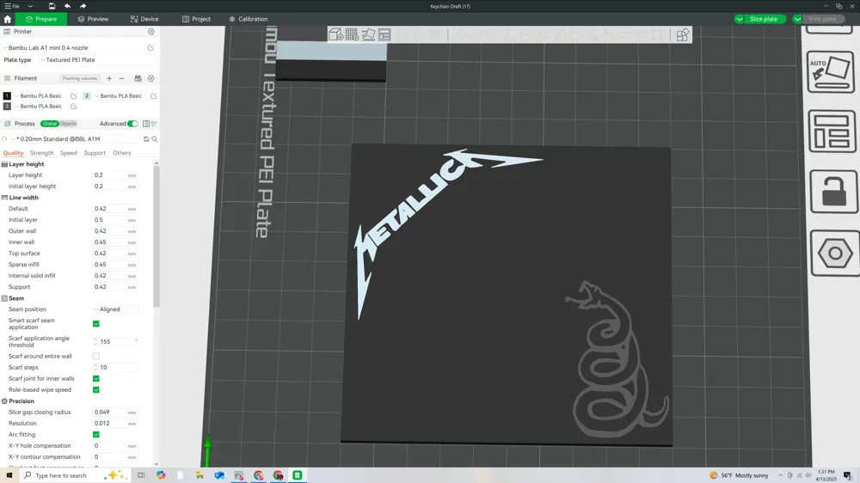Uncheck Arc fitting
This screenshot has height=483, width=860.
(96, 435)
